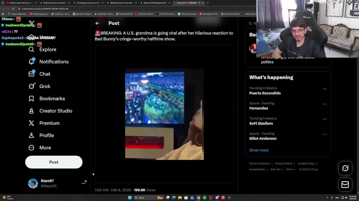Screen dimensions: 359x201
Task: Open File Explorer from the taskbar
Action: [180, 198]
